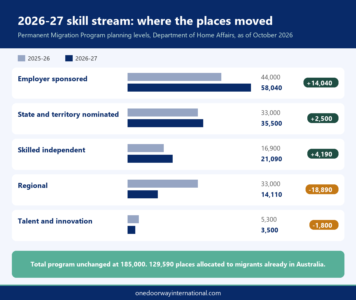The width and height of the screenshot is (356, 300).
Task: Click the orange '-1,800' change badge
Action: [x=324, y=225]
